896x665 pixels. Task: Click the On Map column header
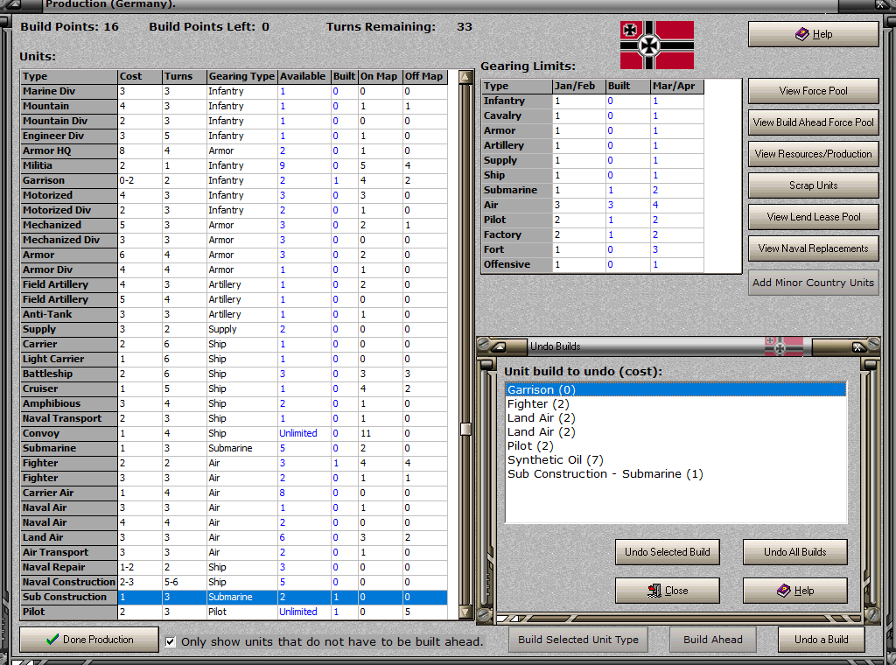coord(380,76)
